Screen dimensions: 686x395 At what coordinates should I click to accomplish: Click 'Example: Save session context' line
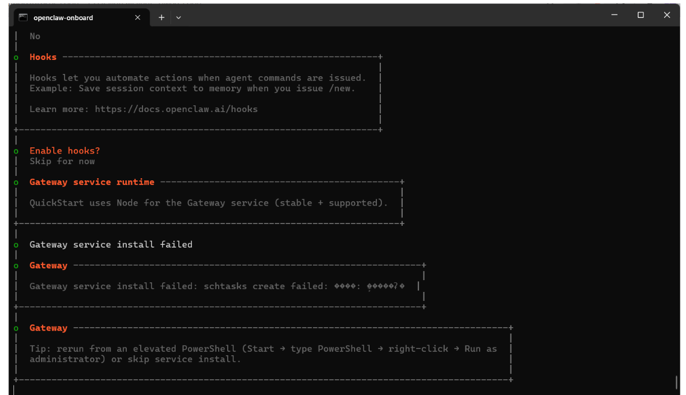tap(192, 89)
